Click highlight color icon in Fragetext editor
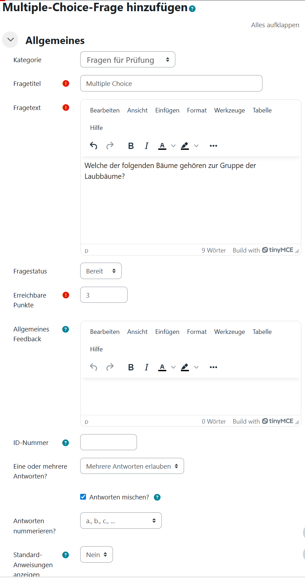 (185, 146)
